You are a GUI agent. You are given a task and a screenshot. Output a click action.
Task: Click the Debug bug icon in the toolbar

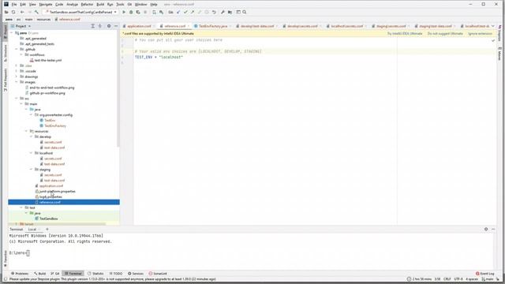[131, 12]
